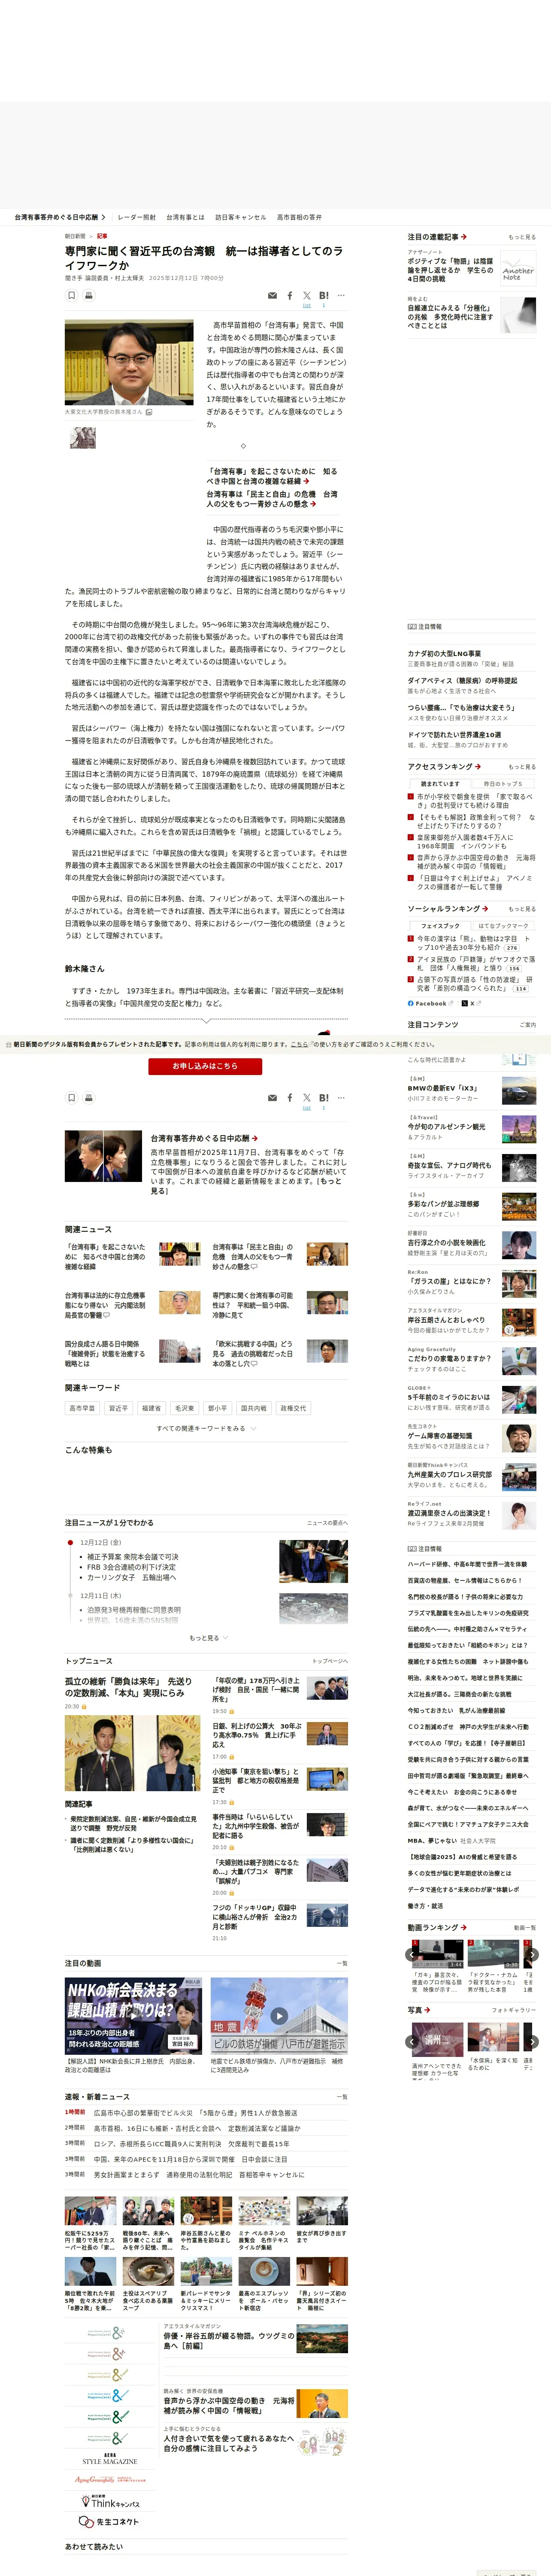Open NHK新会長 video thumbnail
Screen dimensions: 551x2576
[133, 2016]
